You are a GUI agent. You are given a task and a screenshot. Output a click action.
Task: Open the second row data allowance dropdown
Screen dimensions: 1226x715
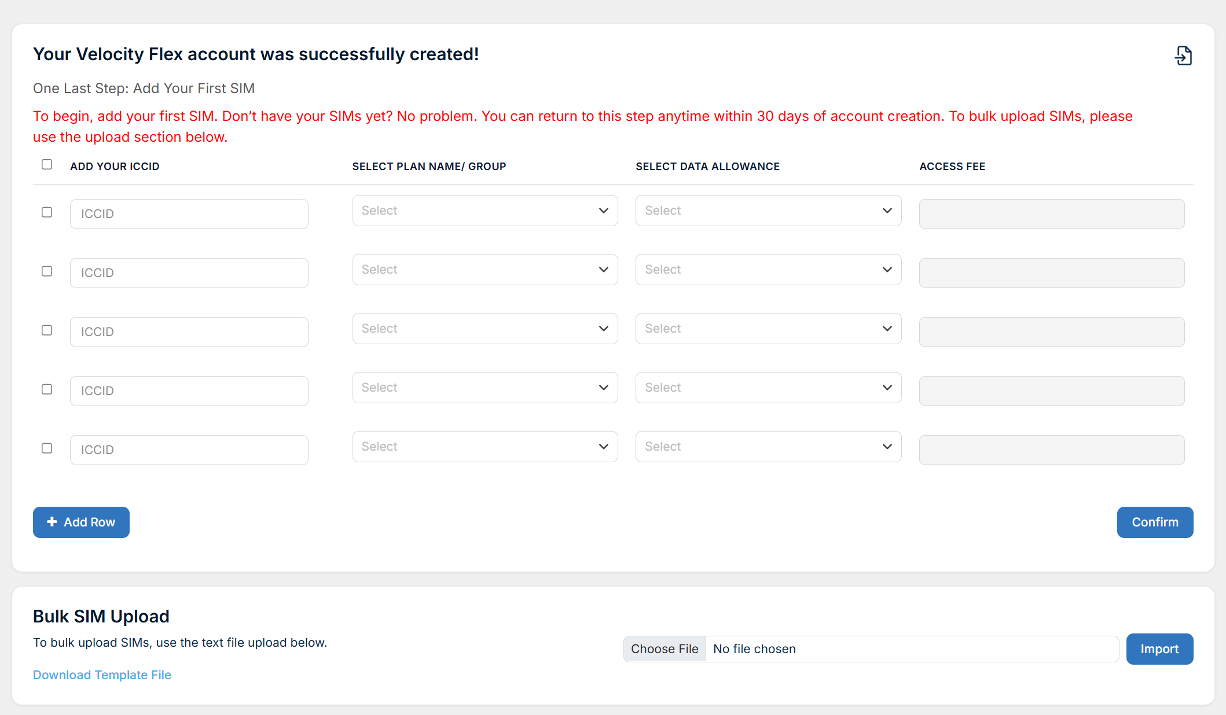point(769,270)
